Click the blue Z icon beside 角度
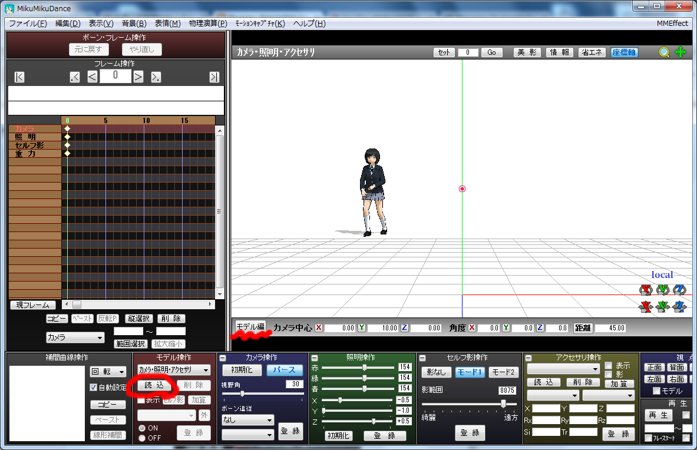The image size is (697, 450). (540, 328)
